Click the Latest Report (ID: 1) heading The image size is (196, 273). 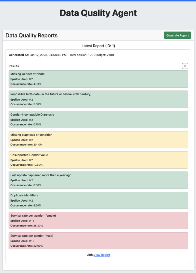(98, 46)
